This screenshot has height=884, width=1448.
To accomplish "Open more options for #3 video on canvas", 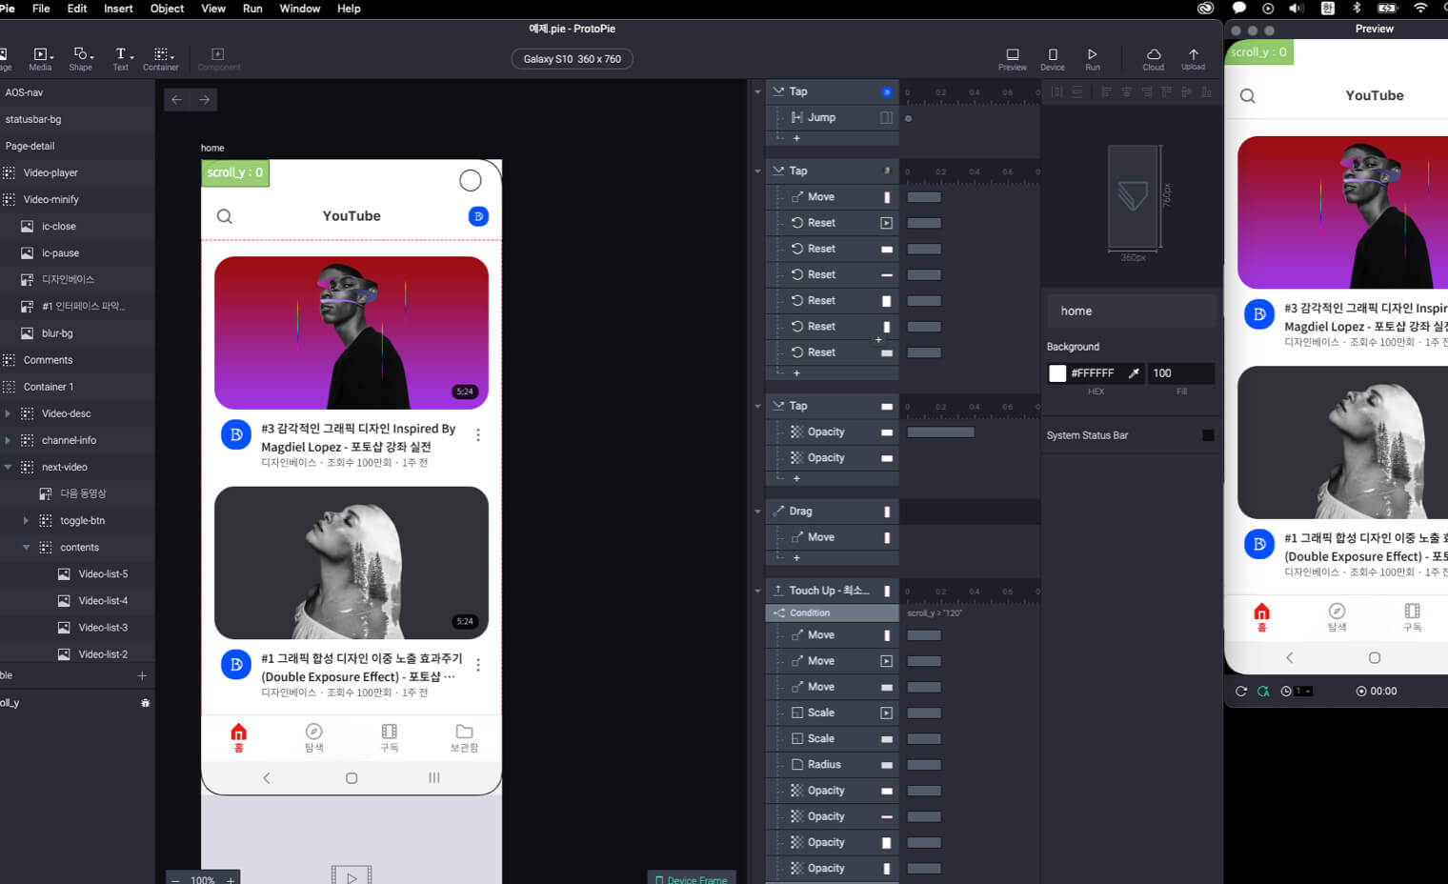I will [x=478, y=435].
